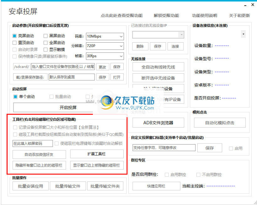Image resolution: width=257 pixels, height=205 pixels.
Task: Click 显示窗口边上被隐藏的磁吸栏 button
Action: click(x=97, y=165)
